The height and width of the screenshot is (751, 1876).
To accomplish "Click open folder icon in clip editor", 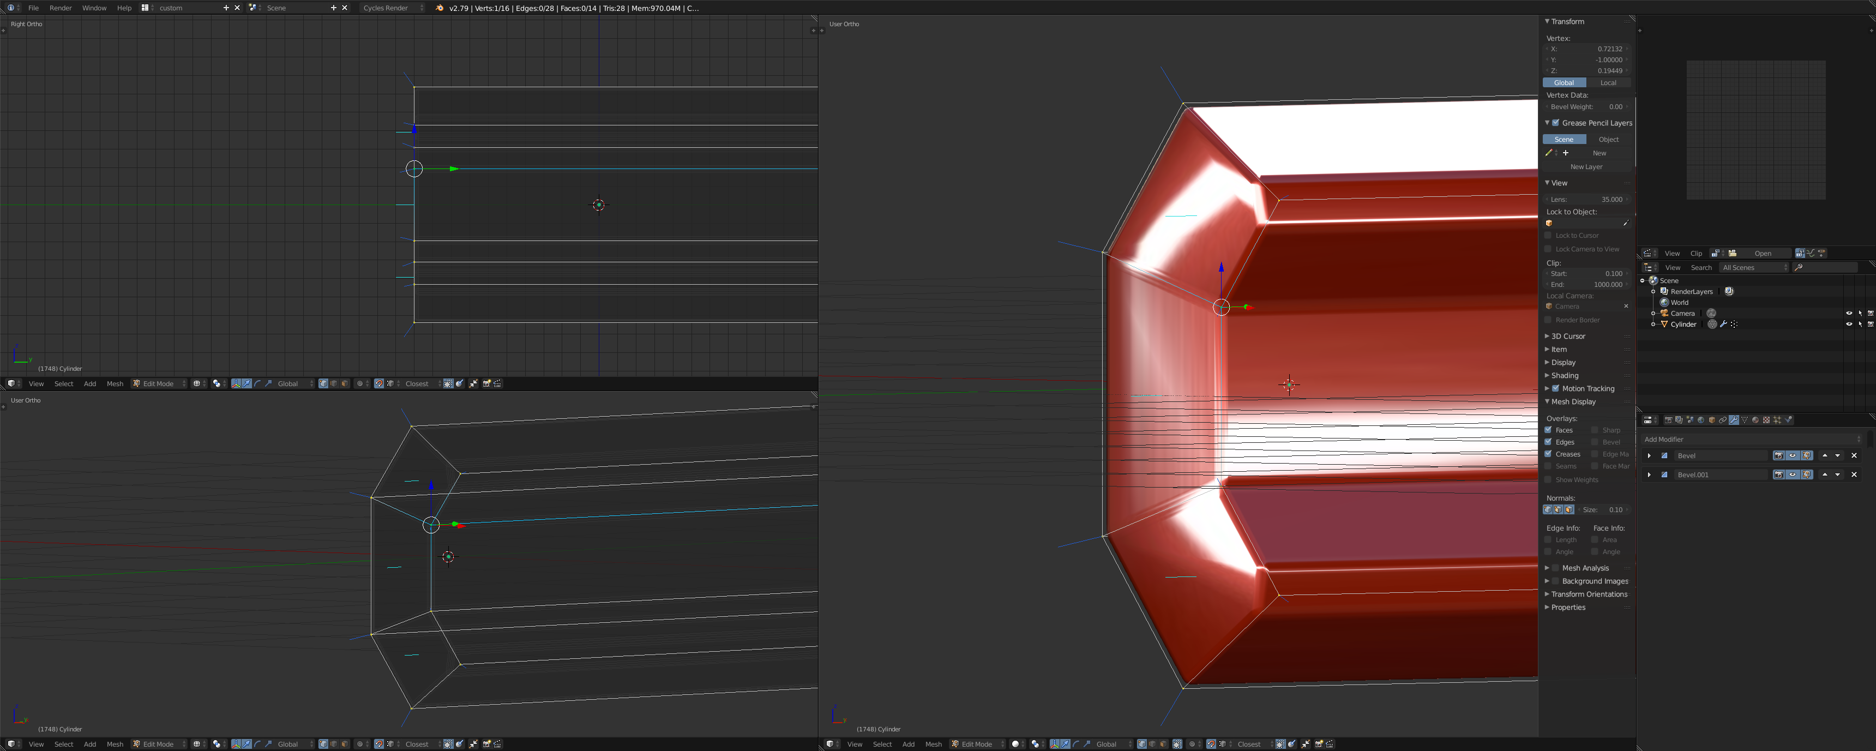I will 1733,254.
